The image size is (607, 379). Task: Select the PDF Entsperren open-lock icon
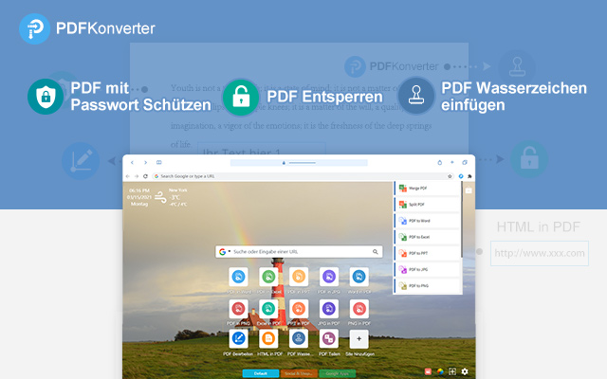(x=241, y=98)
